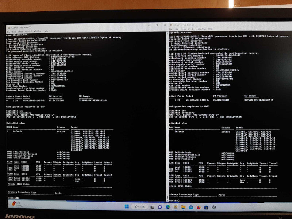Image resolution: width=292 pixels, height=219 pixels.
Task: Open the Control menu in right Tera Term window
Action: pos(192,29)
